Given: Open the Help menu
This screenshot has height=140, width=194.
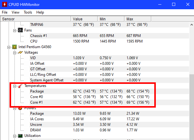Looking at the screenshot, I should (40, 12).
